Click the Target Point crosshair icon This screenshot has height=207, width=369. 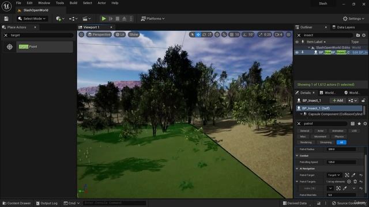pos(10,47)
